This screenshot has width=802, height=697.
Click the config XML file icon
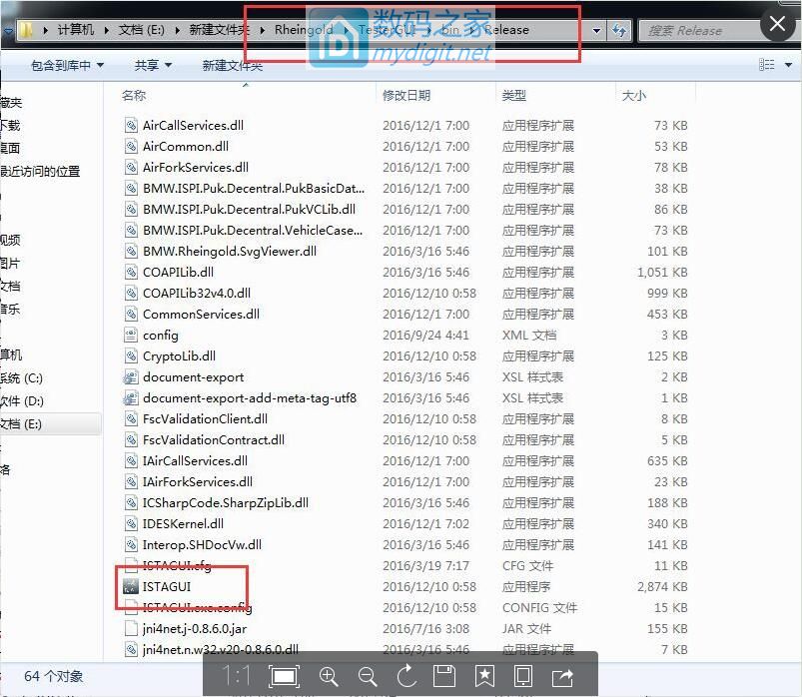point(131,335)
